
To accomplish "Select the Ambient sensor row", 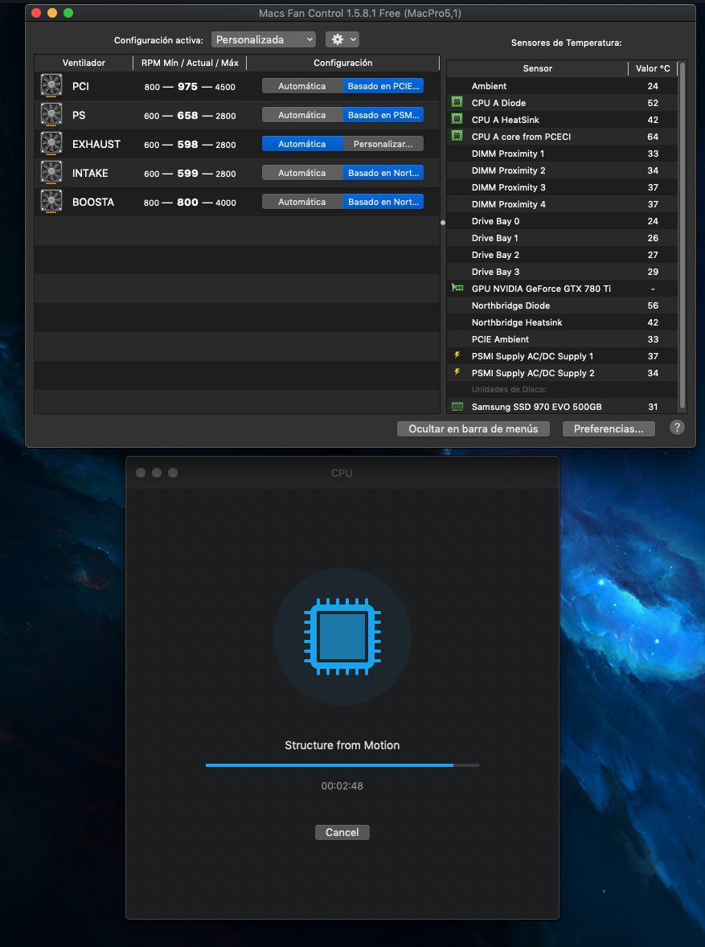I will tap(563, 86).
